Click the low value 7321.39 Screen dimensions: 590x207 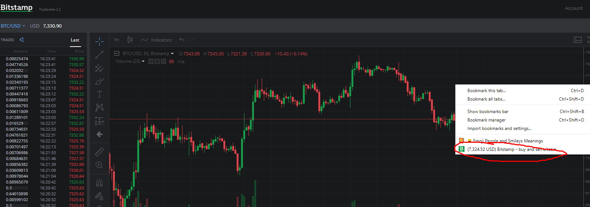[x=239, y=54]
